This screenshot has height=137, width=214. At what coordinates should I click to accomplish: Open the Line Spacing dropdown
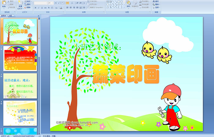(84, 3)
